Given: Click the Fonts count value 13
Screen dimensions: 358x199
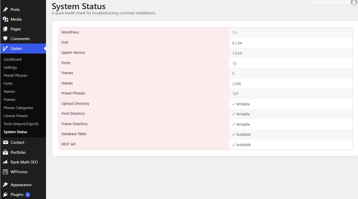Looking at the screenshot, I should [234, 64].
